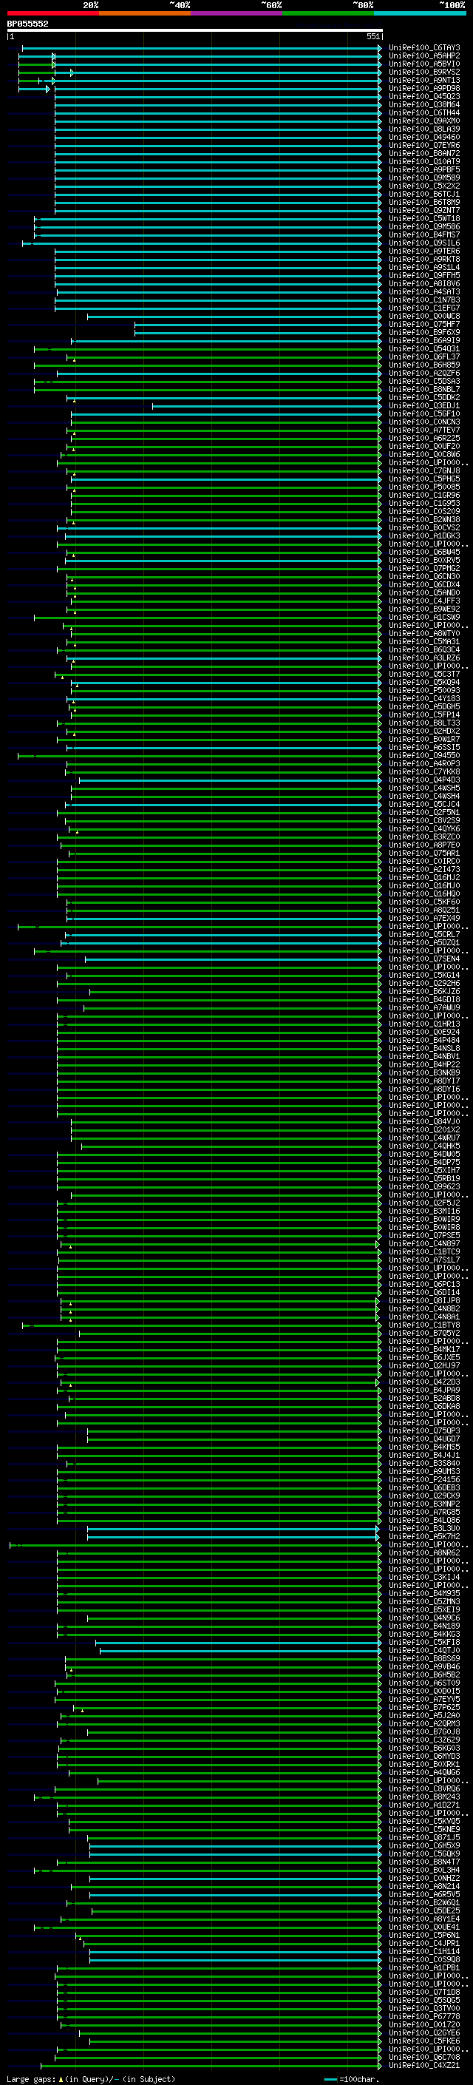The width and height of the screenshot is (473, 2085).
Task: Open UniRef100_A3LRZ6 hit
Action: coord(424,658)
